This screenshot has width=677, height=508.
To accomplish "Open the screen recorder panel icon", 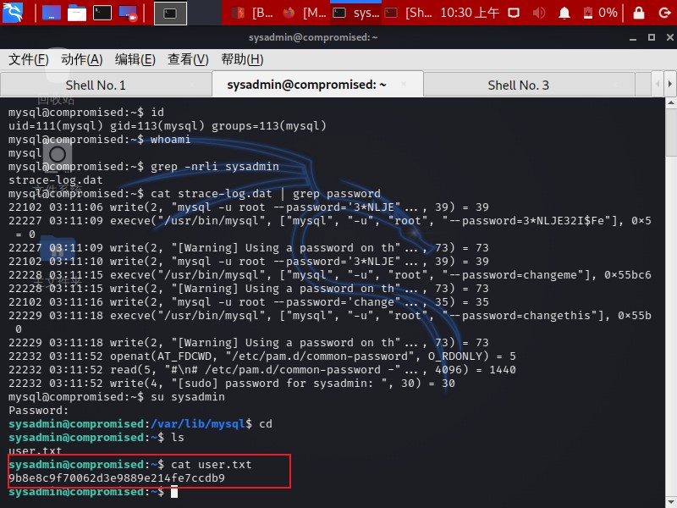I will [x=129, y=13].
